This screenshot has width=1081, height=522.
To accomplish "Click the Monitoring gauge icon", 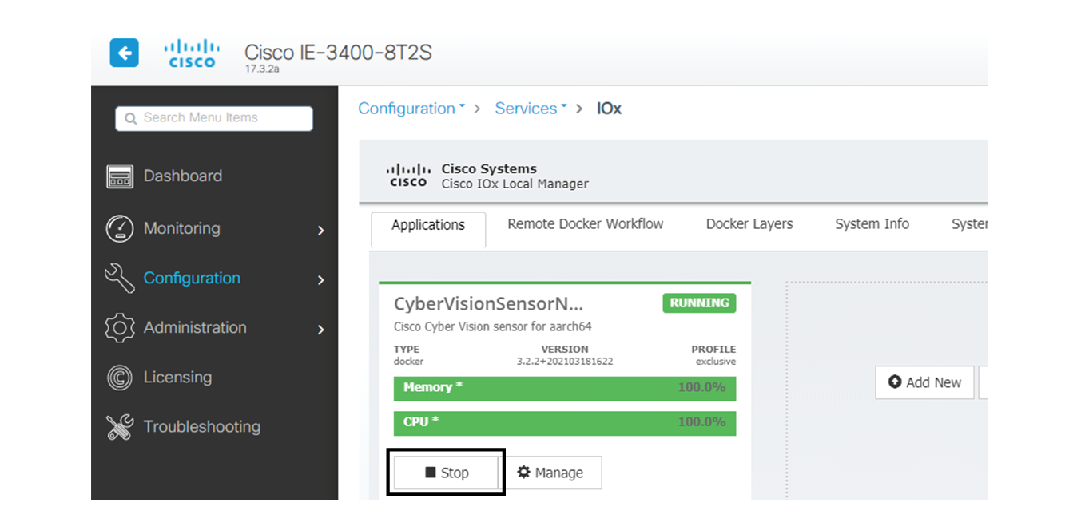I will pos(120,228).
